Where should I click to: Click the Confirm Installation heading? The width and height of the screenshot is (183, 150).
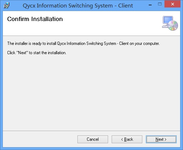(x=35, y=19)
